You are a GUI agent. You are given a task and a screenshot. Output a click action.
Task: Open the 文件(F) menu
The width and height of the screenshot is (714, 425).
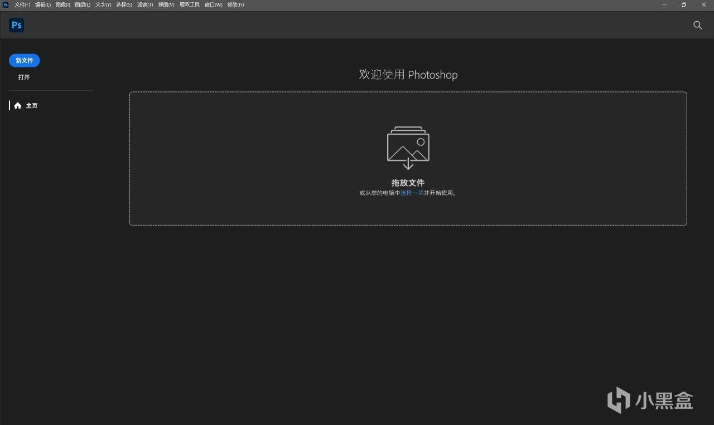point(22,4)
